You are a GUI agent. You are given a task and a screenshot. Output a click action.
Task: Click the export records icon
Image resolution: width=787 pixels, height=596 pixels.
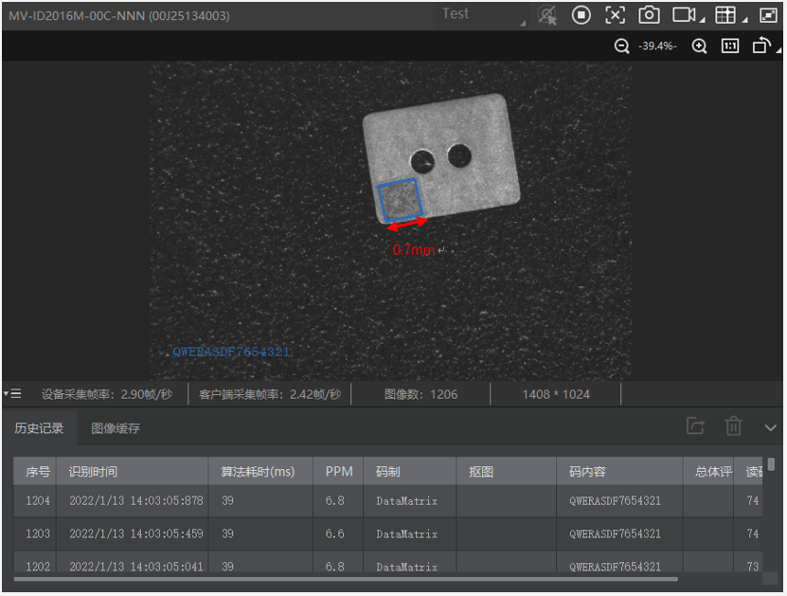tap(696, 427)
